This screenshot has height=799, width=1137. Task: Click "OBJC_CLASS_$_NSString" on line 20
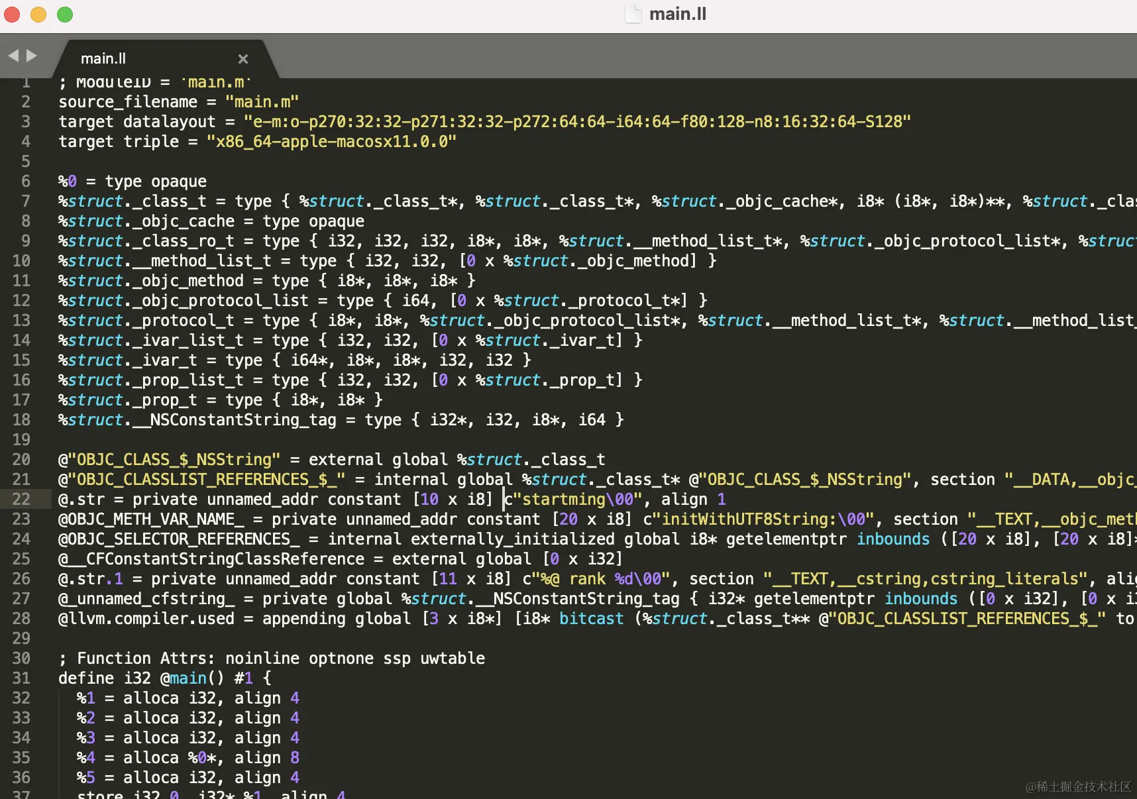tap(174, 460)
